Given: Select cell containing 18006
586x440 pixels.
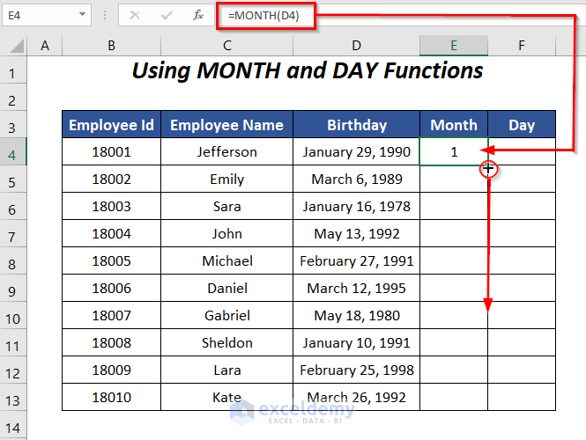Looking at the screenshot, I should coord(111,288).
